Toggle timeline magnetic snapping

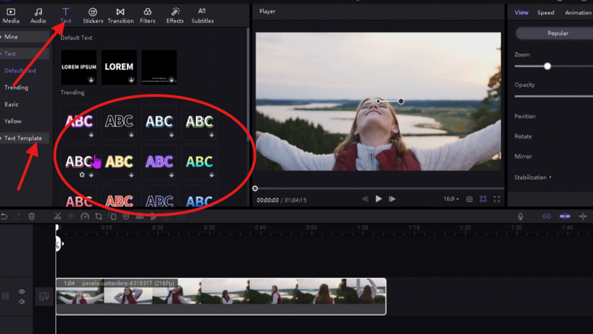pyautogui.click(x=565, y=216)
